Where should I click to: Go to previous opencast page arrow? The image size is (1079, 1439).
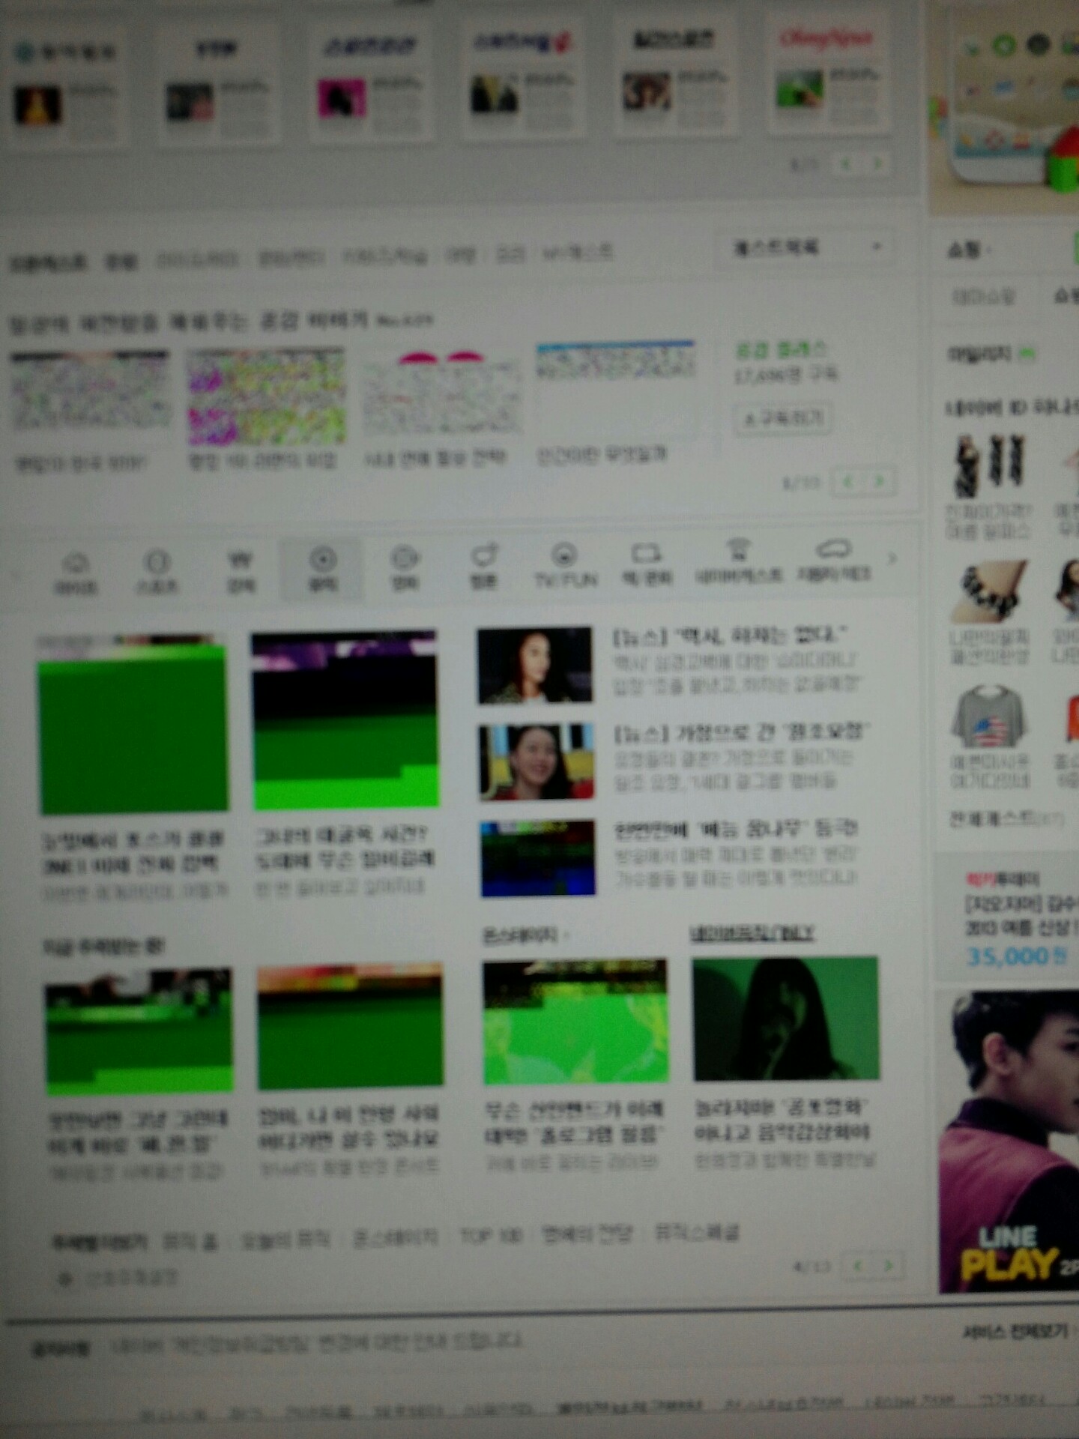[x=848, y=482]
